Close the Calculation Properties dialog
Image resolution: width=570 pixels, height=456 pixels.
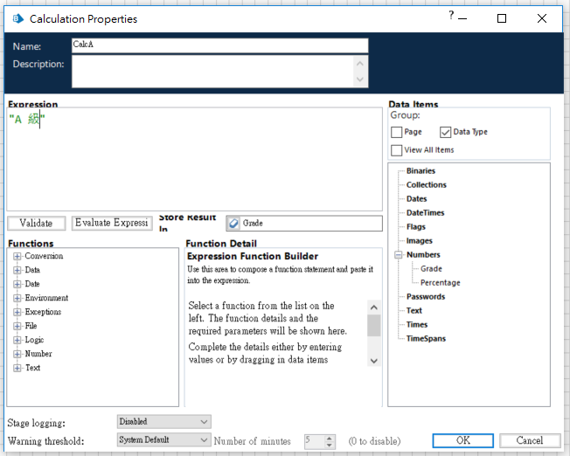click(542, 18)
